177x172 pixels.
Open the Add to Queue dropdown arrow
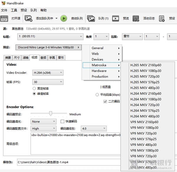(x=56, y=18)
